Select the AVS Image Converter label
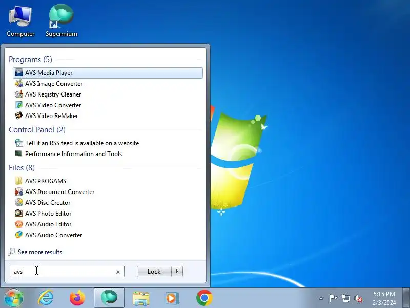Image resolution: width=410 pixels, height=308 pixels. tap(54, 84)
